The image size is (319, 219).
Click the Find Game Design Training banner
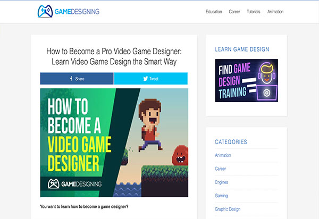coord(247,80)
